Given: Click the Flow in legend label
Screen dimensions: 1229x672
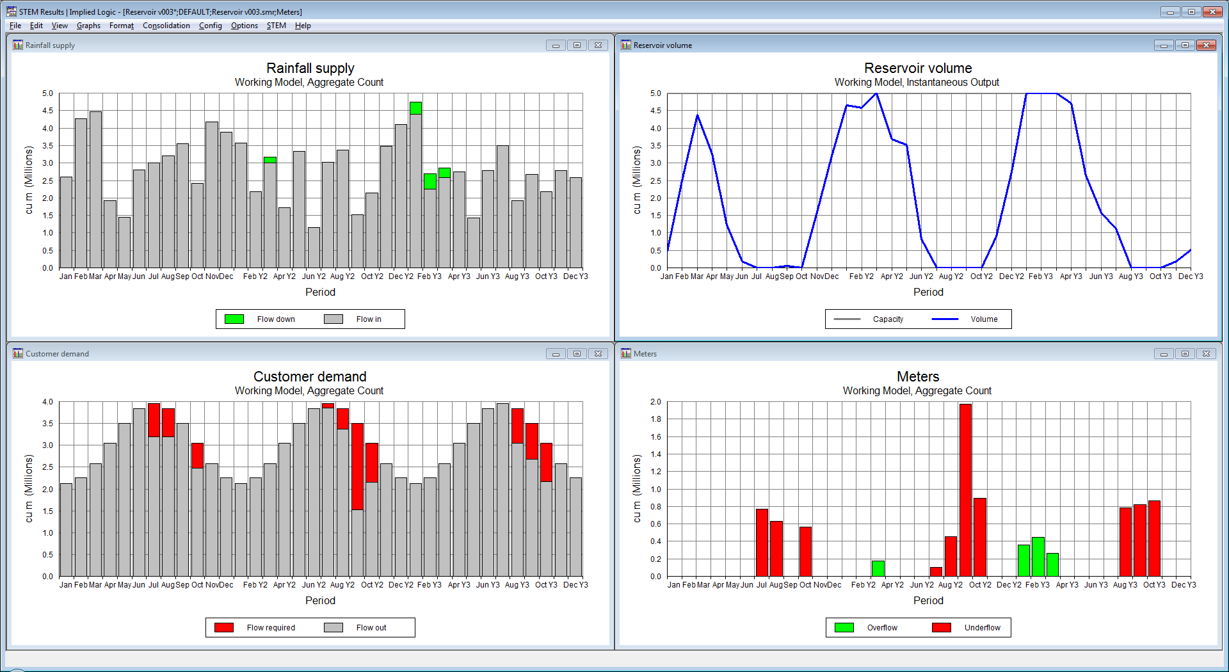Looking at the screenshot, I should click(369, 319).
